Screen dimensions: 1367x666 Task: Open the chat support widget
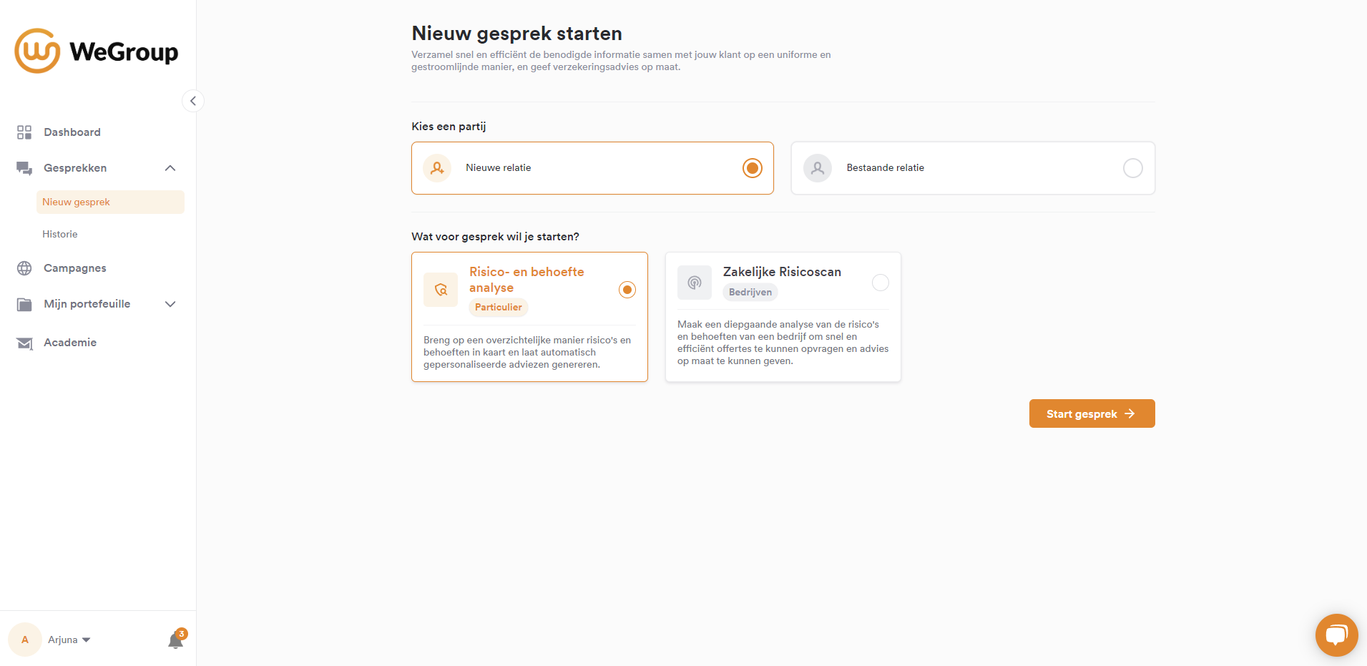tap(1336, 635)
